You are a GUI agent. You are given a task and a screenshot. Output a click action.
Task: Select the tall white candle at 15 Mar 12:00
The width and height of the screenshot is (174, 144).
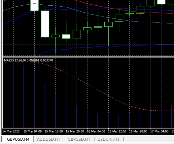click(x=45, y=24)
